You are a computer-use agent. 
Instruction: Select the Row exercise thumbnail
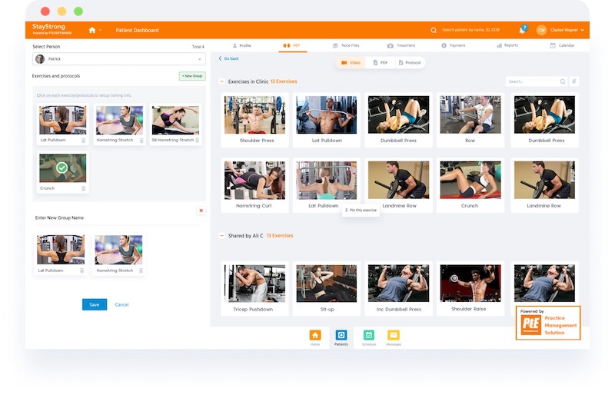[x=470, y=115]
